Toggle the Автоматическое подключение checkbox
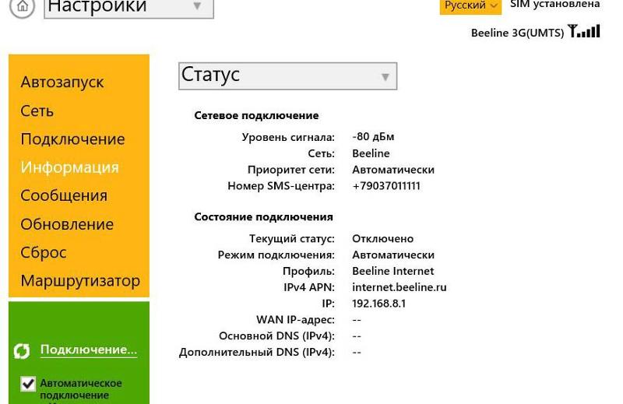The image size is (623, 404). (x=28, y=384)
